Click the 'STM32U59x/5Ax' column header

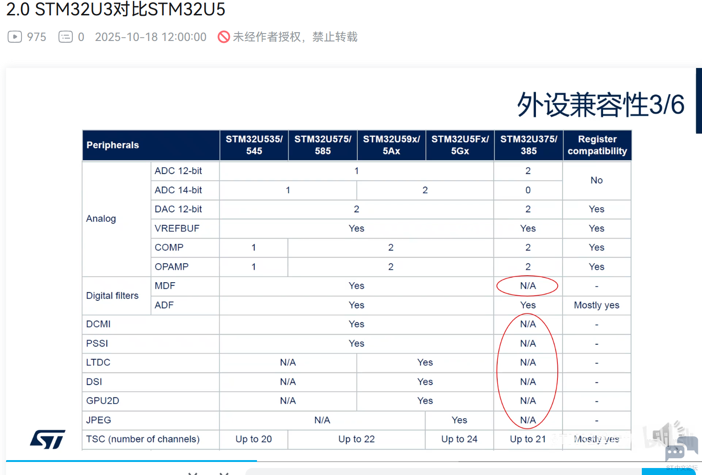pyautogui.click(x=391, y=145)
